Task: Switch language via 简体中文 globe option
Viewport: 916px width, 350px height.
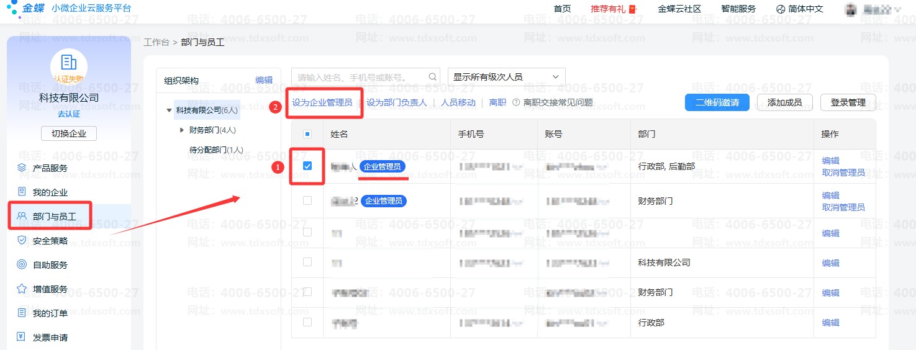Action: click(x=799, y=9)
